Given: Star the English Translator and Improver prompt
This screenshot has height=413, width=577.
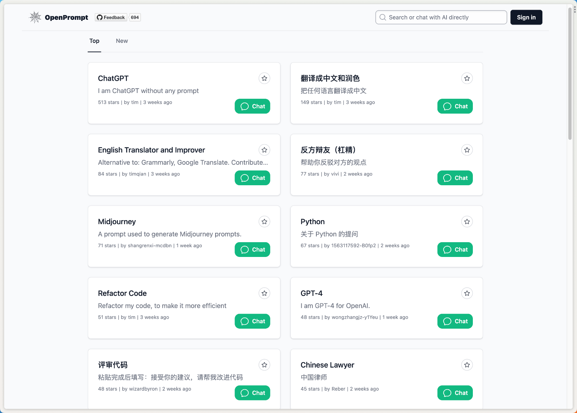Looking at the screenshot, I should click(x=264, y=150).
